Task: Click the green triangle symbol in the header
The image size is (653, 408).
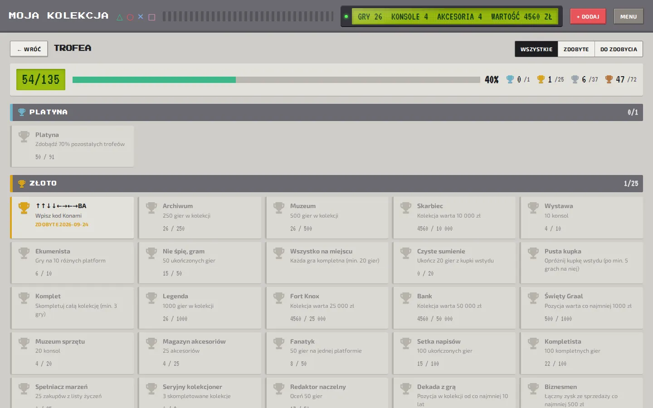Action: (120, 17)
